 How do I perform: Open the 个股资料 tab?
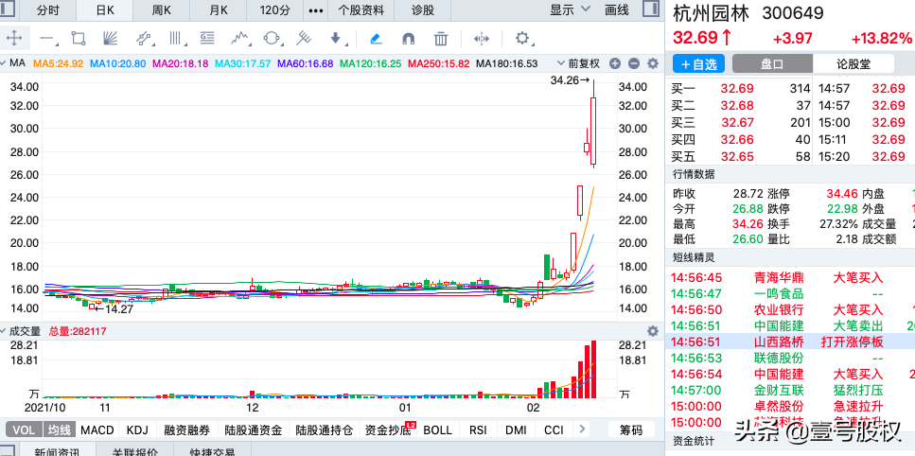[x=361, y=9]
